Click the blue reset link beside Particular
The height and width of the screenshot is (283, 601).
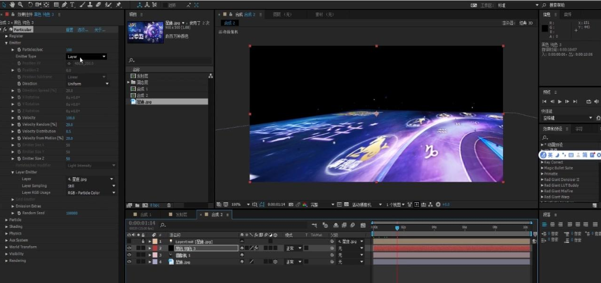coord(70,30)
